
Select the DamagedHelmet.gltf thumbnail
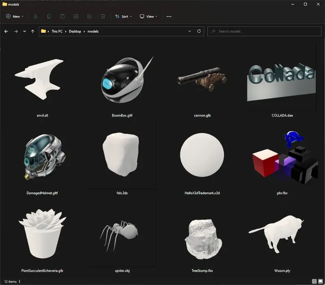coord(42,156)
